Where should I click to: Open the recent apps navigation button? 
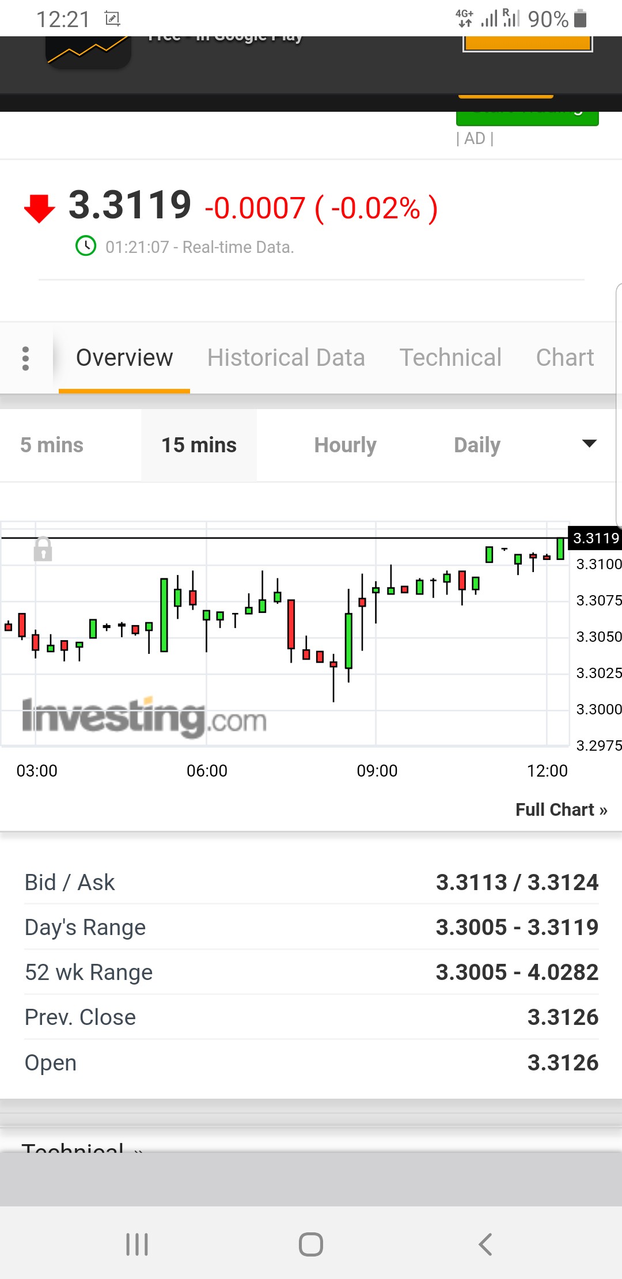[x=137, y=1244]
